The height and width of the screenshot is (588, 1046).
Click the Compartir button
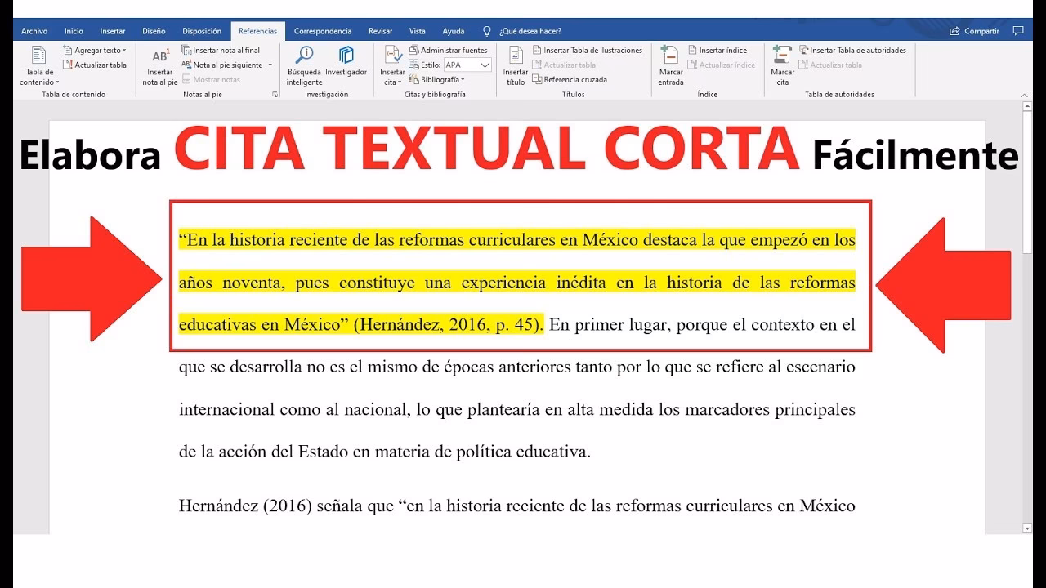coord(974,30)
